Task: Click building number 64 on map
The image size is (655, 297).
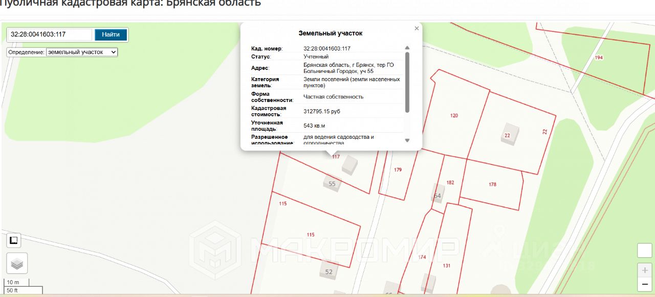Action: pos(437,196)
